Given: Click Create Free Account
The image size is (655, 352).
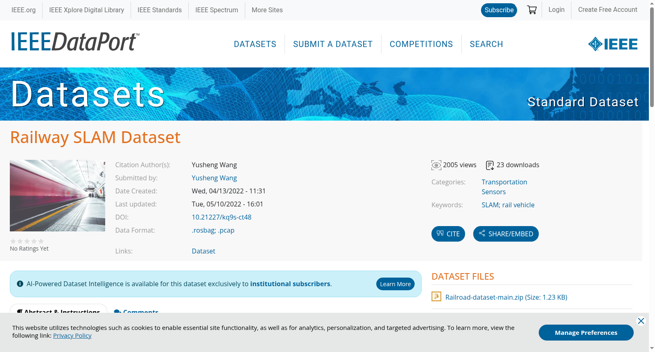Looking at the screenshot, I should tap(608, 9).
